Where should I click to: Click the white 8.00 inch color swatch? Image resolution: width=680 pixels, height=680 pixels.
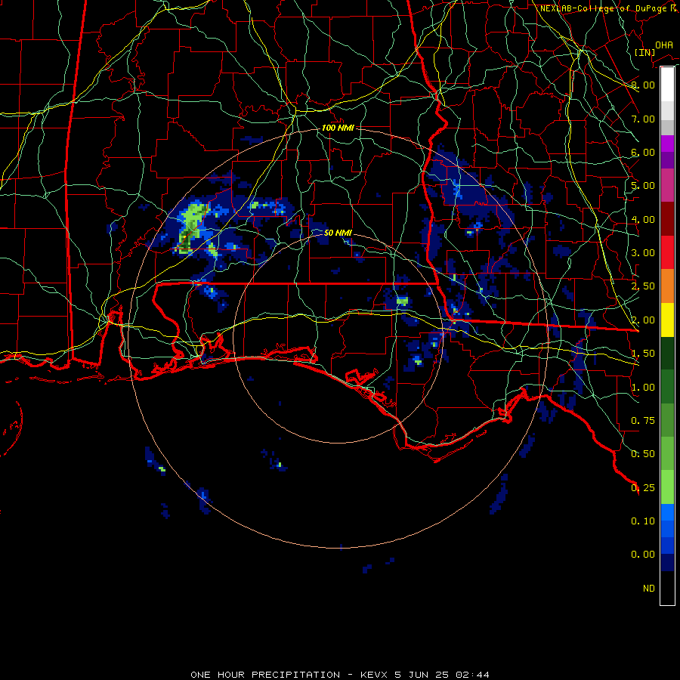click(667, 85)
